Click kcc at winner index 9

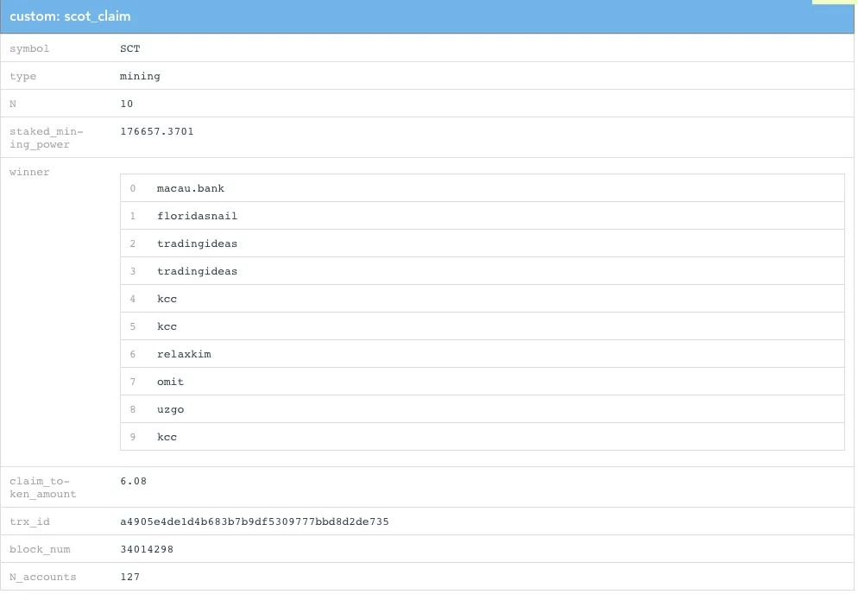click(x=167, y=436)
